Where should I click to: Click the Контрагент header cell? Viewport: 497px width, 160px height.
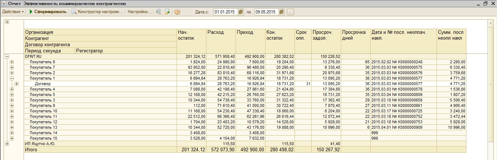click(x=100, y=38)
